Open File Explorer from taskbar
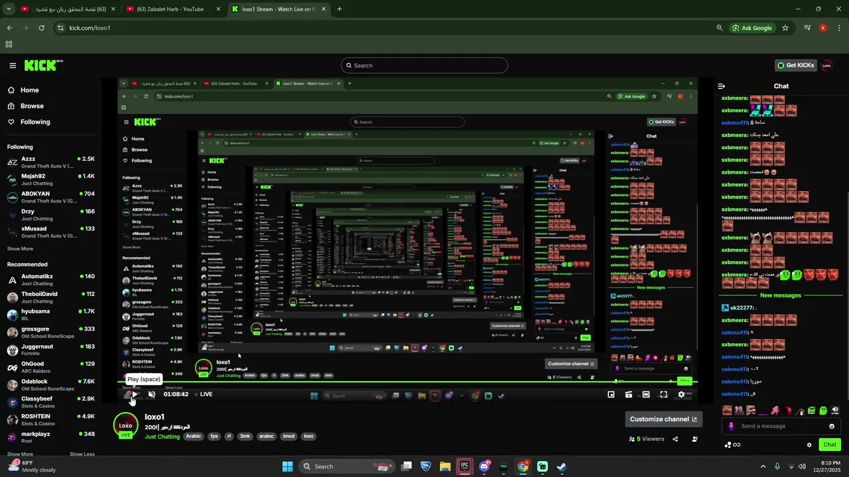The height and width of the screenshot is (477, 849). pyautogui.click(x=445, y=466)
